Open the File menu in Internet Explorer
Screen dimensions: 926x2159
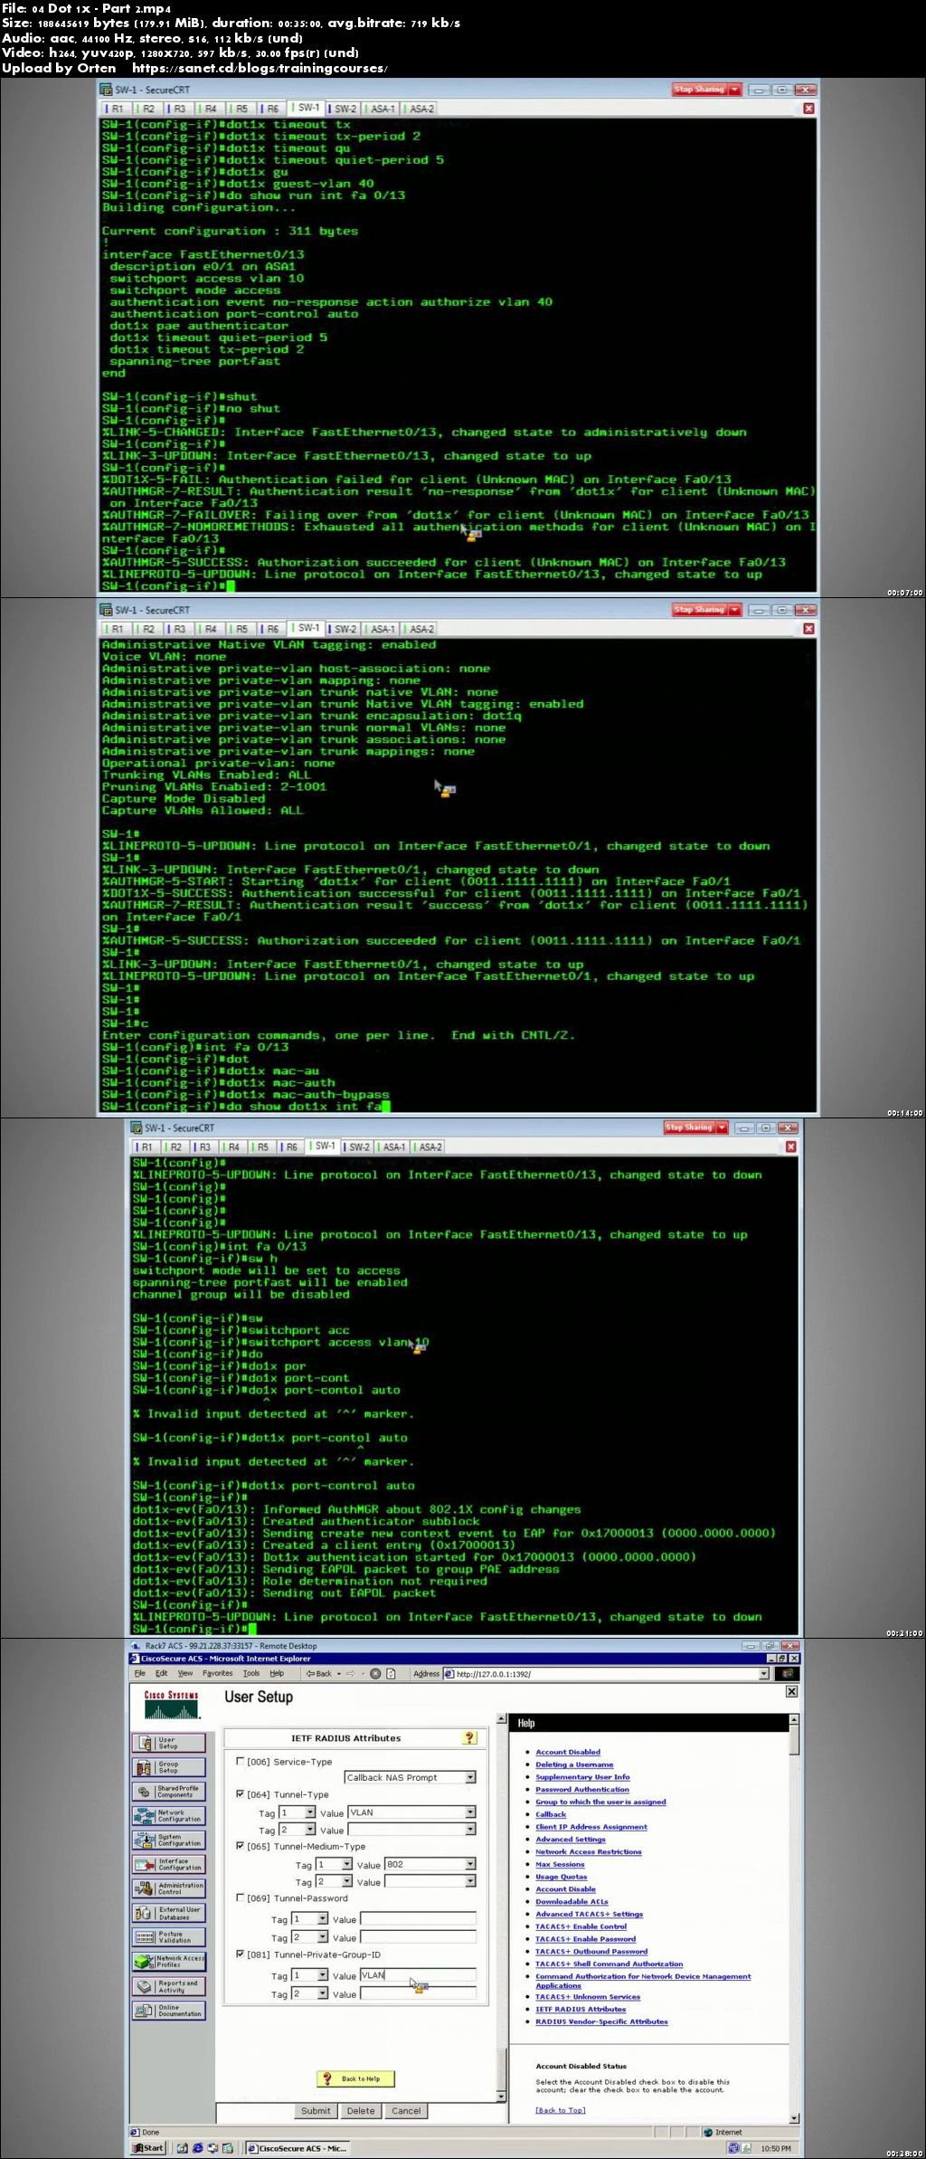(140, 1674)
